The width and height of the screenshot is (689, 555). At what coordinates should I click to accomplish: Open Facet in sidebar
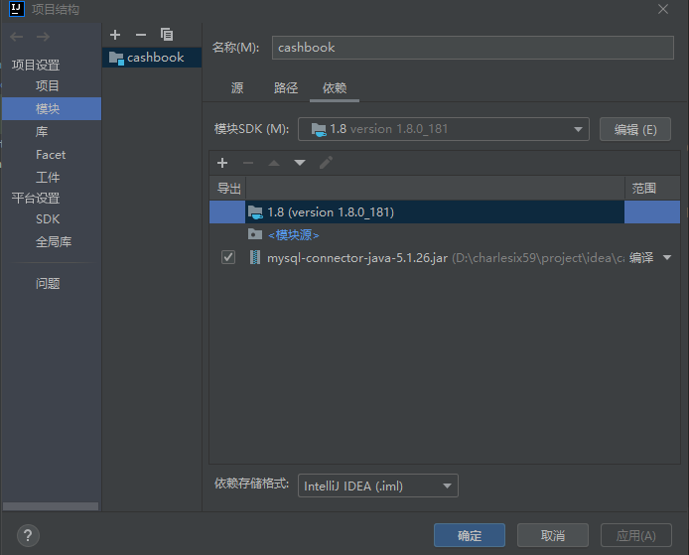click(51, 155)
